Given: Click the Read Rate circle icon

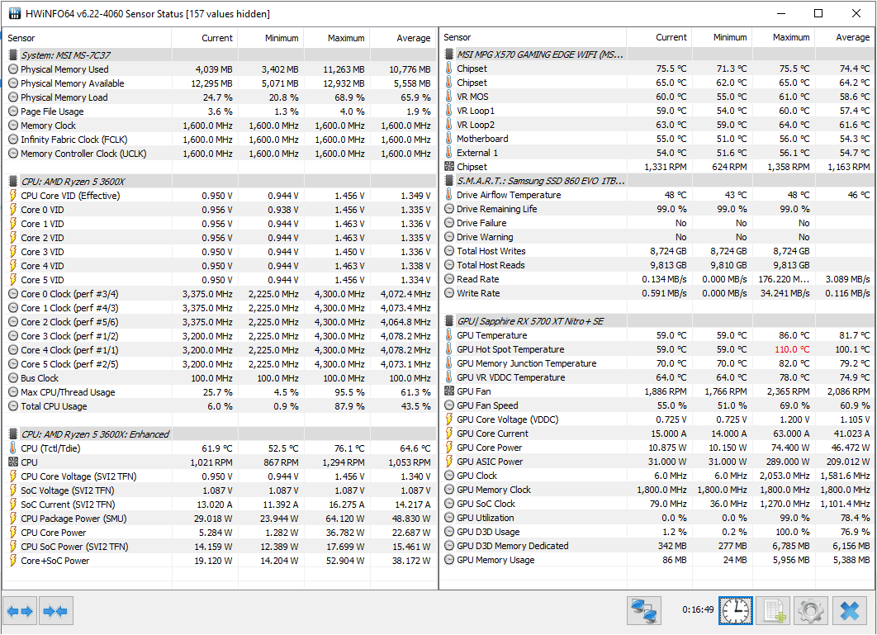Looking at the screenshot, I should pyautogui.click(x=449, y=279).
